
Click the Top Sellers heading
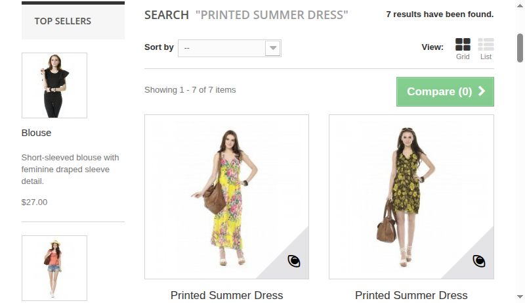(63, 21)
